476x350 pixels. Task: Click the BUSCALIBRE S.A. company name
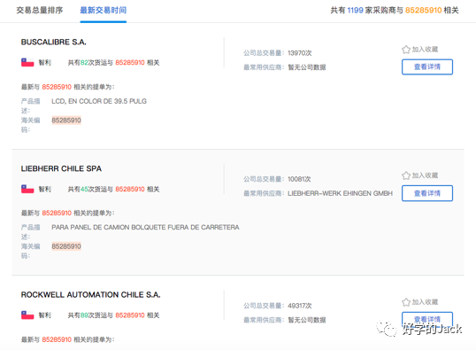point(53,42)
